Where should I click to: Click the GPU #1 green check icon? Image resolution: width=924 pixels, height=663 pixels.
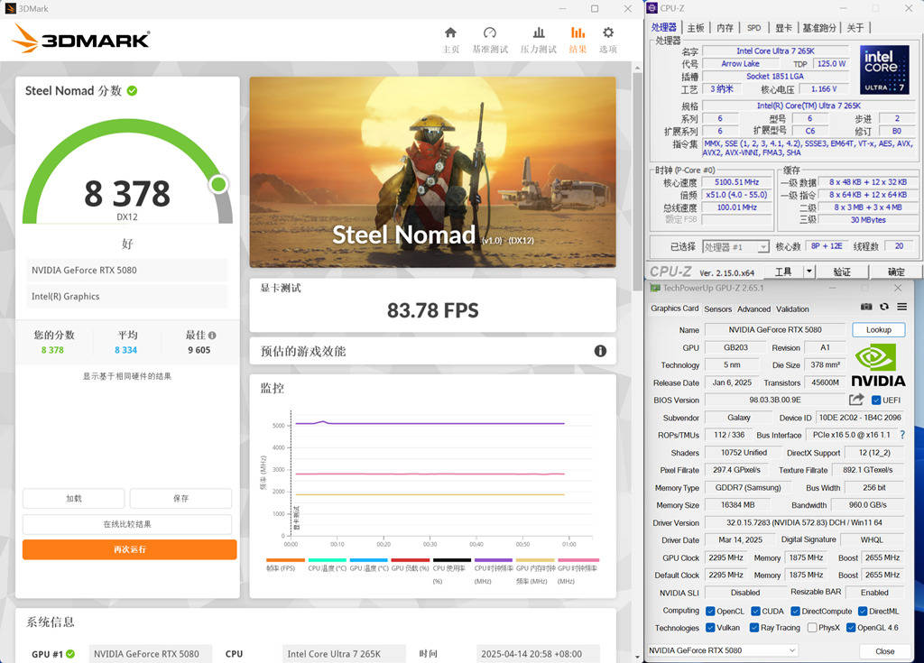[x=70, y=654]
